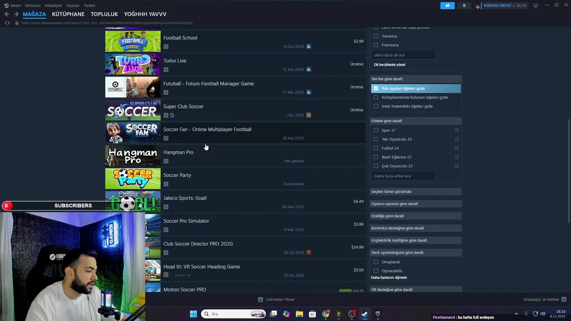Screen dimensions: 571x321
Task: Check the Tek Oyunculu tag filter
Action: (376, 139)
